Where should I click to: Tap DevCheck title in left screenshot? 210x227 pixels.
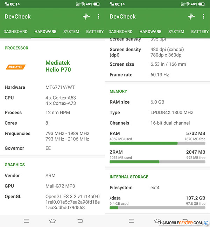click(x=18, y=16)
